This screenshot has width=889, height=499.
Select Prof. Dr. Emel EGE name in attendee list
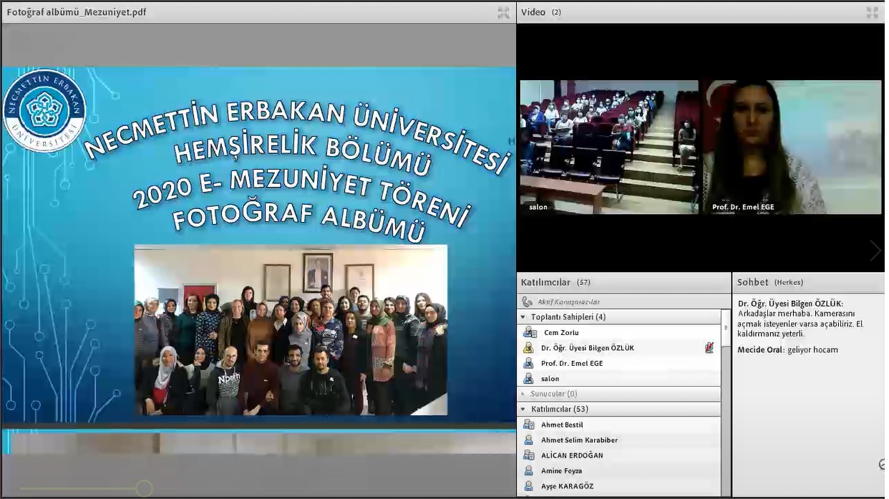coord(572,364)
